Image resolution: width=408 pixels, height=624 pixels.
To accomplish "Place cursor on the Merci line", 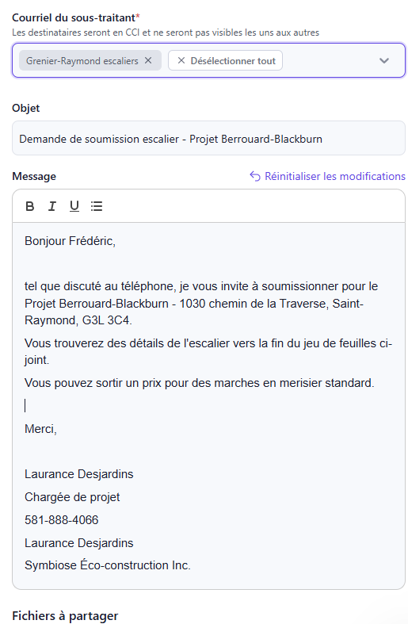I will click(x=40, y=429).
